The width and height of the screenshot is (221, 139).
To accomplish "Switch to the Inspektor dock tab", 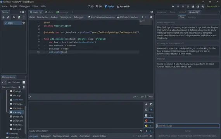I will tap(162, 12).
